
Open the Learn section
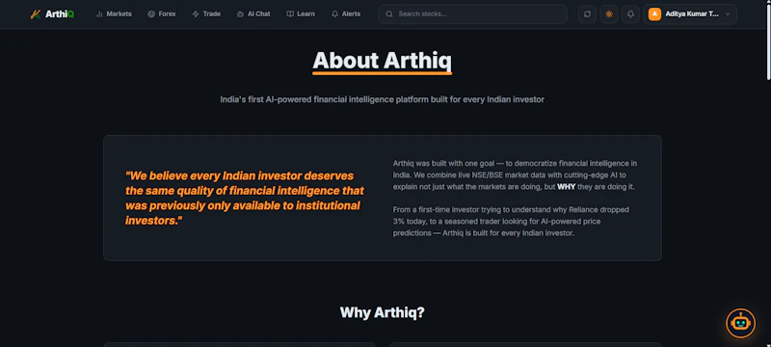(301, 14)
